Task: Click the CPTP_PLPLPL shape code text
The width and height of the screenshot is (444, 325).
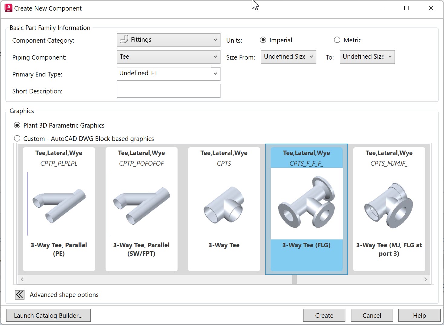Action: [59, 164]
